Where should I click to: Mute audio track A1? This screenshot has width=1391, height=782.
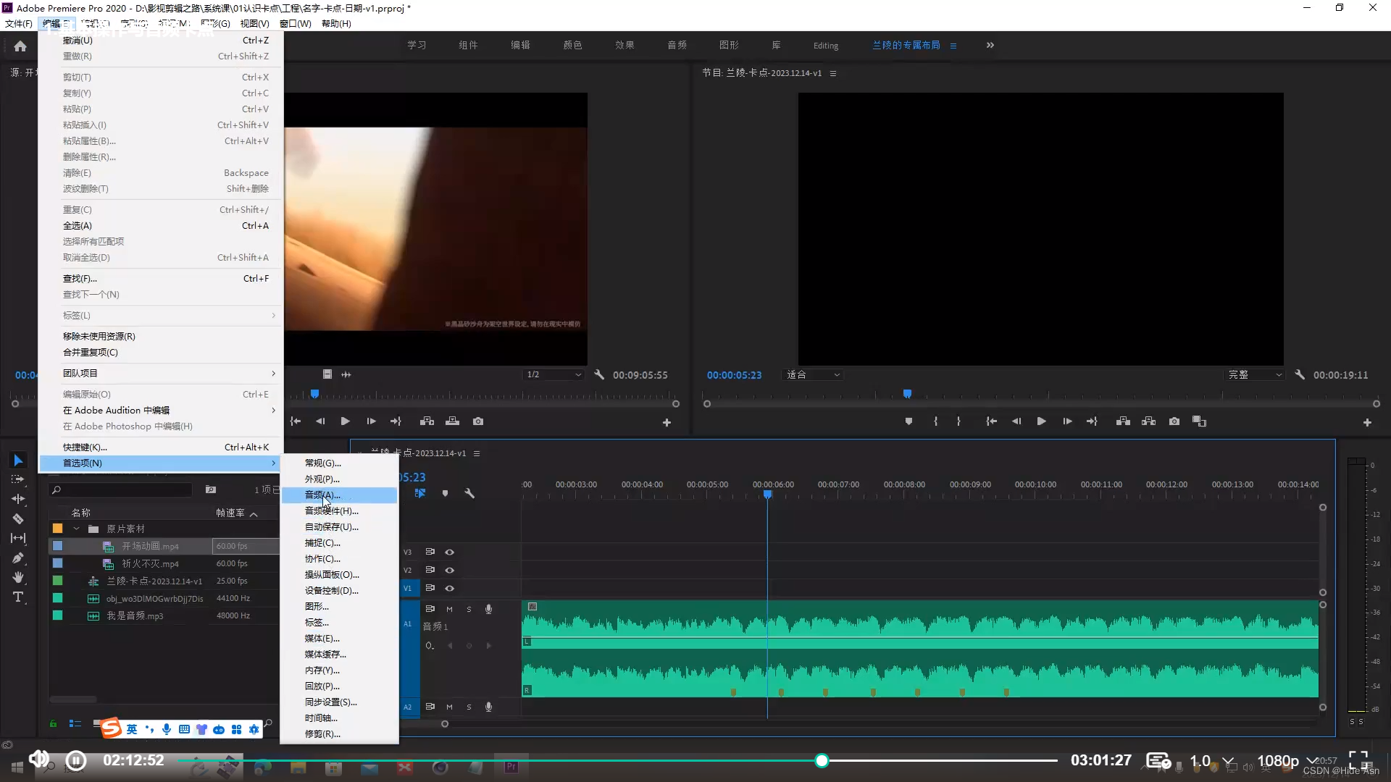pos(449,610)
